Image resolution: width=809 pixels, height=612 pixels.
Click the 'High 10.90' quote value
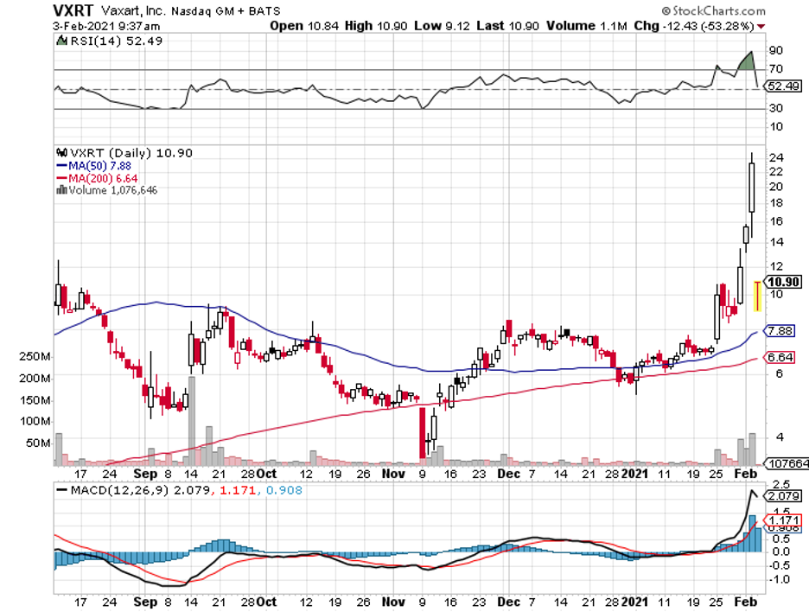(x=376, y=26)
